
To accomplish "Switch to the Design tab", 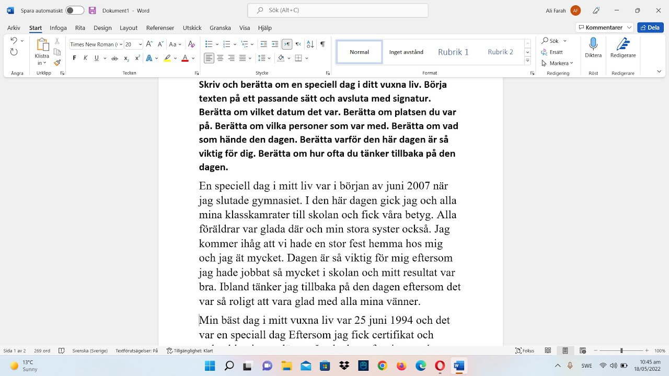I will 102,28.
